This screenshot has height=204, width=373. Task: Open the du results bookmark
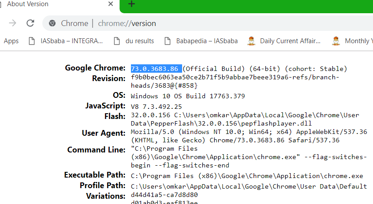point(134,41)
